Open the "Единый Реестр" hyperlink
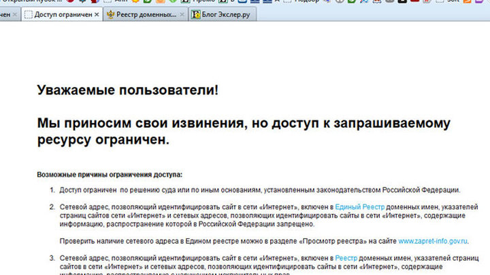The image size is (490, 275). point(360,206)
